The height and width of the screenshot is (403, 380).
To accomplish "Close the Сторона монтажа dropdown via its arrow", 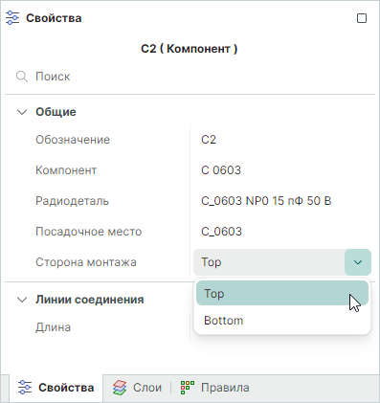I will [358, 262].
